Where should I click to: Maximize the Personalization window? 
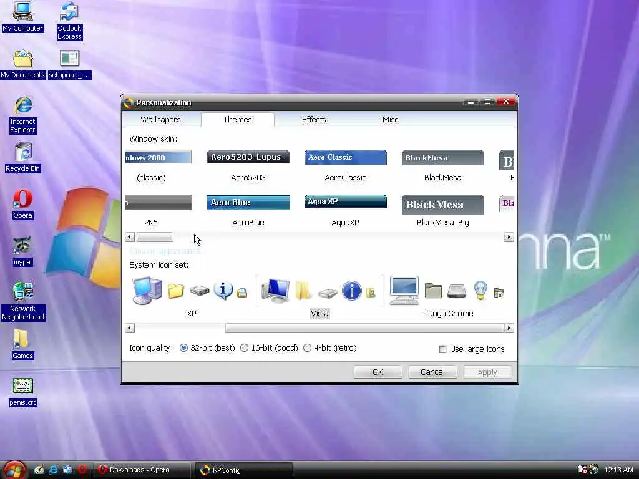tap(487, 102)
